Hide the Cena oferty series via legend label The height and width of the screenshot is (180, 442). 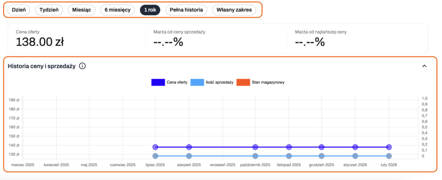tap(177, 82)
